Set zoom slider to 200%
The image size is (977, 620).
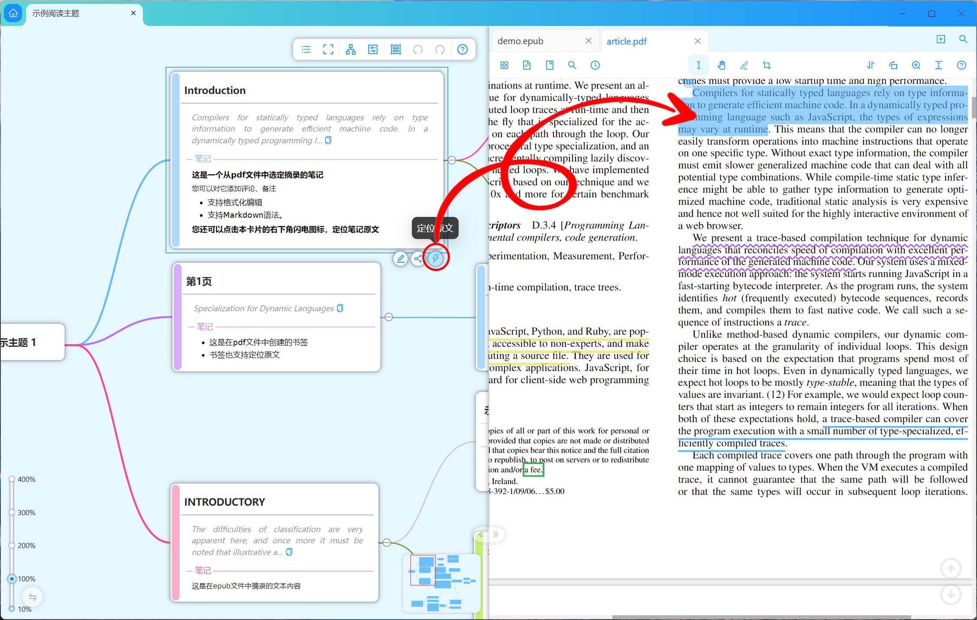click(12, 546)
